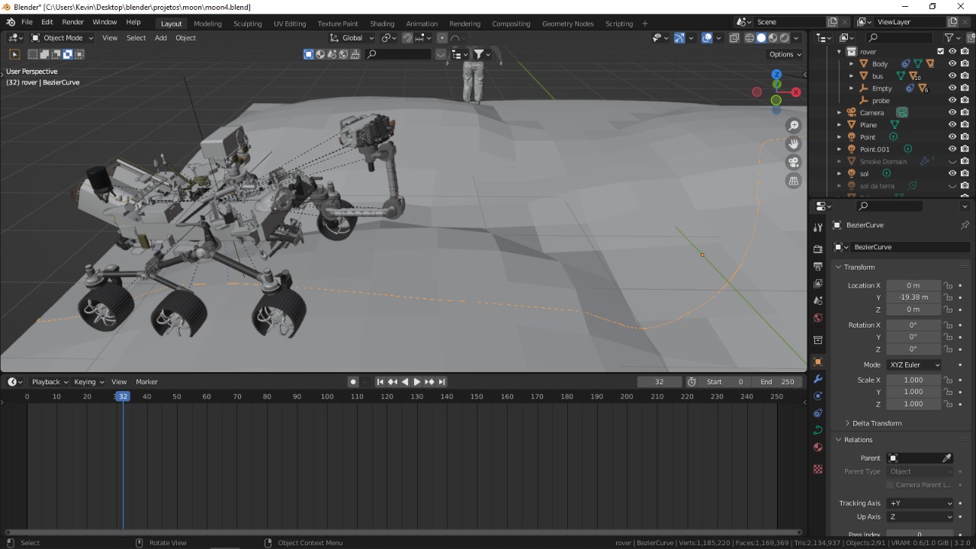976x549 pixels.
Task: Open the XYZ Euler rotation mode dropdown
Action: (x=914, y=364)
